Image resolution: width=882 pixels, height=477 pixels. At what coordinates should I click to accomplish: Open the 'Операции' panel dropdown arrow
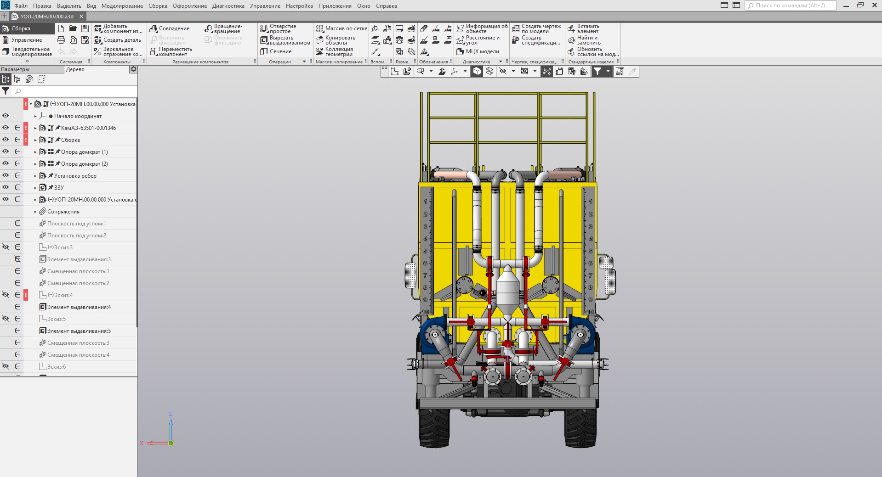(304, 62)
